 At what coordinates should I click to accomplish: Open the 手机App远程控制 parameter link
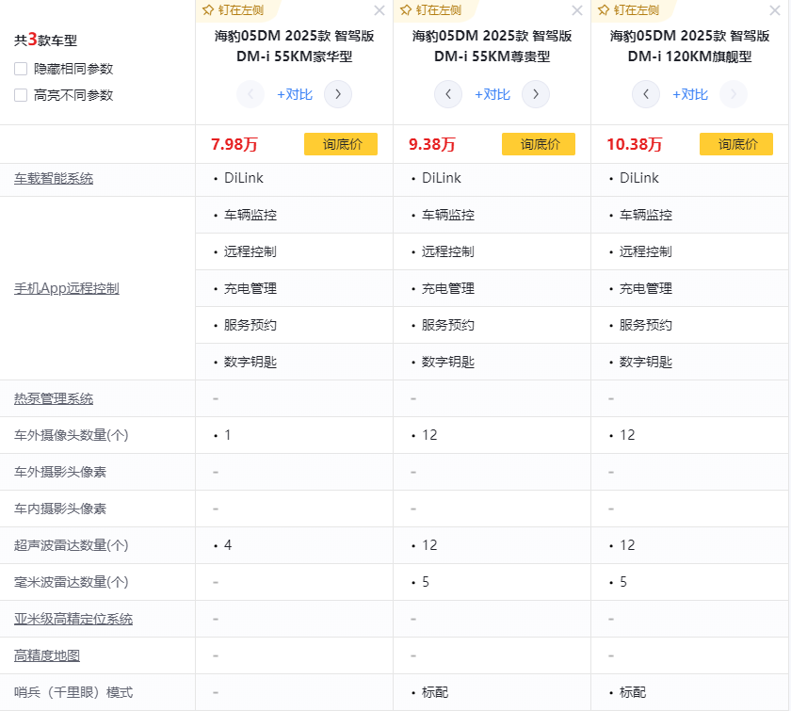pos(67,289)
